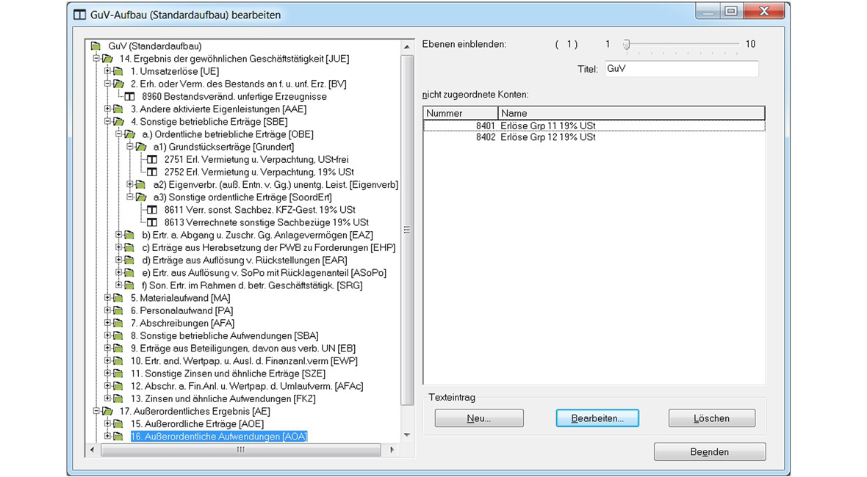Click the folder icon of 1. Umsatzerlöse

pos(118,72)
